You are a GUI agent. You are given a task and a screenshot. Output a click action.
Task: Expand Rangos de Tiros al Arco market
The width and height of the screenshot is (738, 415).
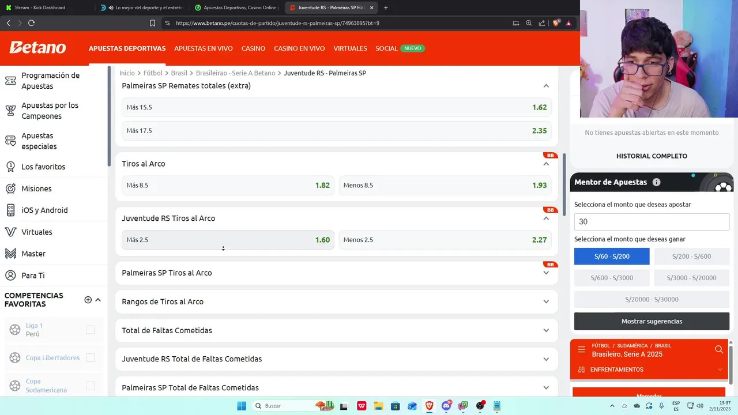(546, 301)
